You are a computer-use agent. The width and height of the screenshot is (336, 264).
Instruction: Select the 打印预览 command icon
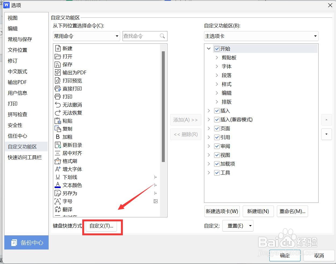tap(58, 80)
